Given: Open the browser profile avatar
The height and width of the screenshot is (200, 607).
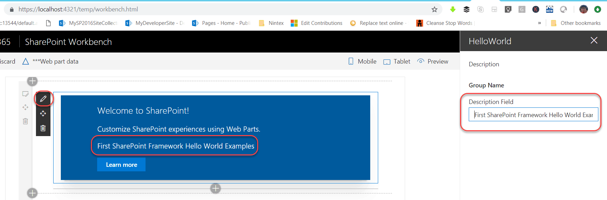Looking at the screenshot, I should (x=583, y=9).
